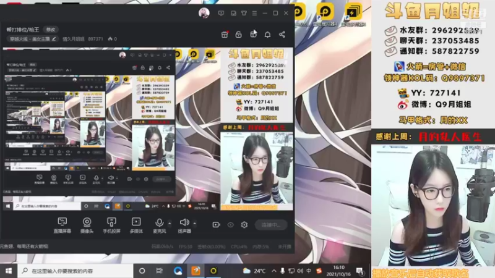Click the share icon

coord(282,35)
